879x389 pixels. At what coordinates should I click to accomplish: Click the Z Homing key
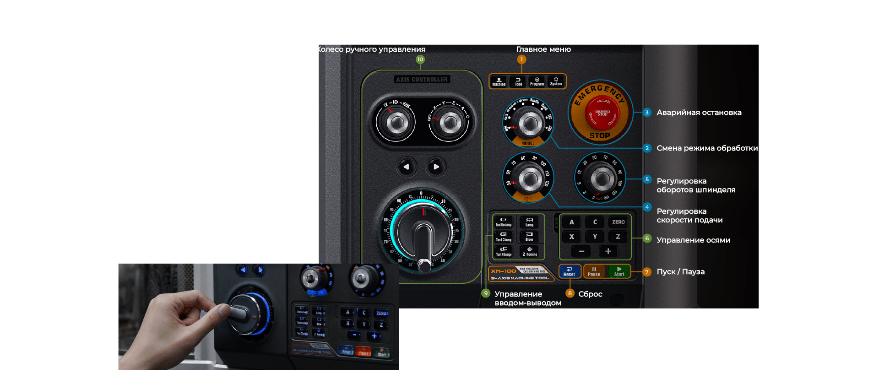[x=529, y=251]
